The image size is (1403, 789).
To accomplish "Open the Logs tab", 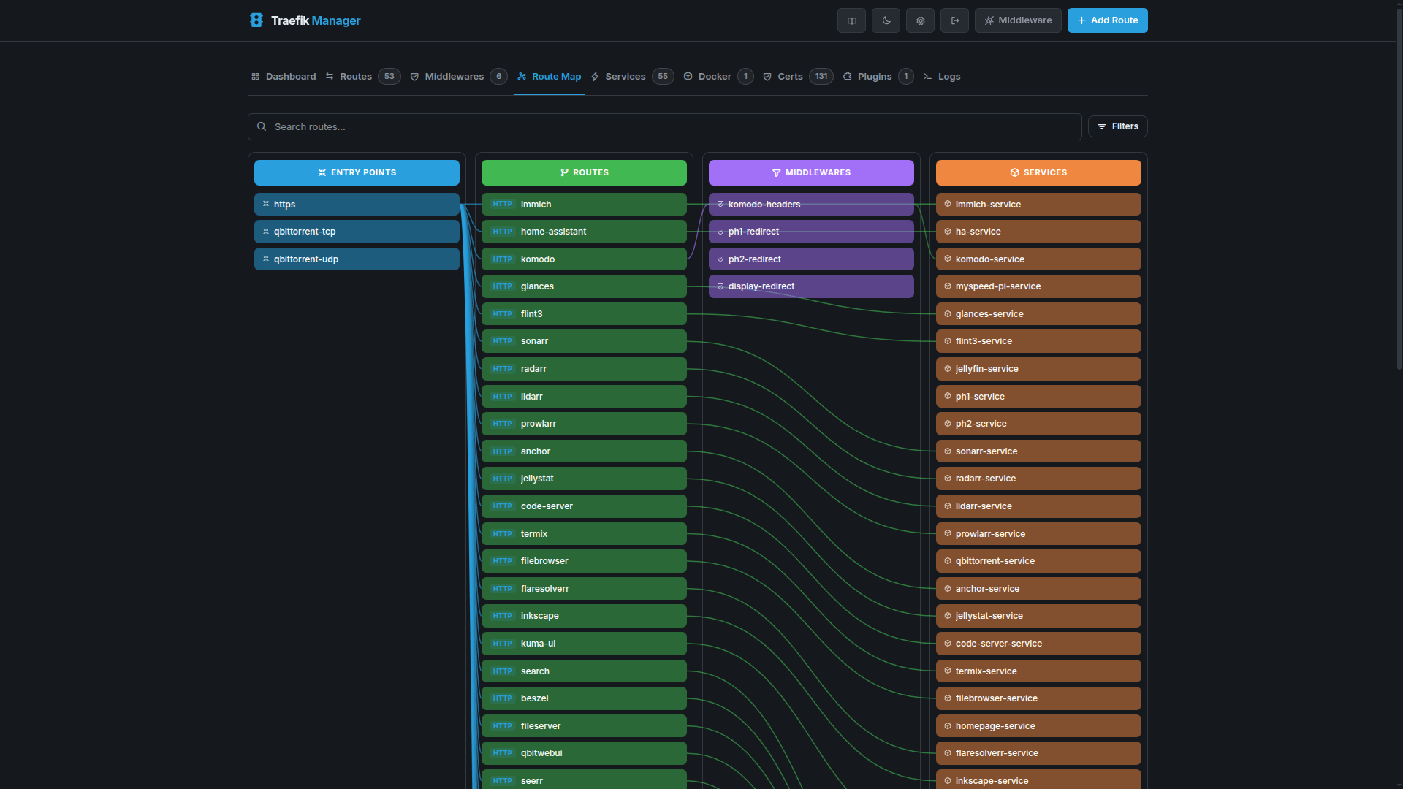I will (948, 77).
